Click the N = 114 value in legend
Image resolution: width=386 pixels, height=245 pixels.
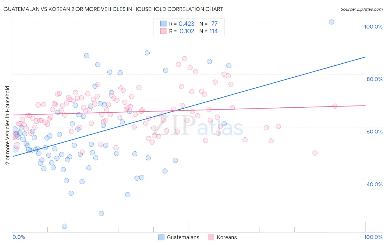209,31
